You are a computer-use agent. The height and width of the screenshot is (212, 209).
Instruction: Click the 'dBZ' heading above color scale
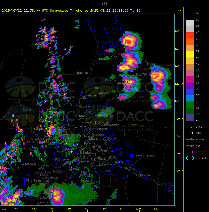[x=196, y=14]
